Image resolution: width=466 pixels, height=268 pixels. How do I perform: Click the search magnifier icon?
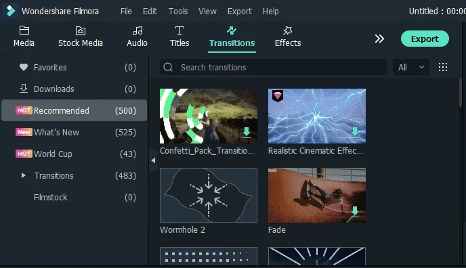[168, 67]
